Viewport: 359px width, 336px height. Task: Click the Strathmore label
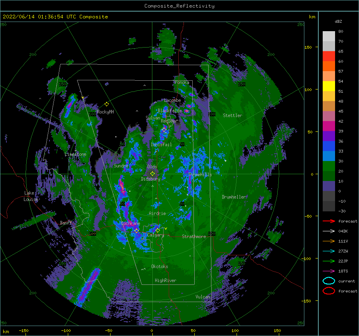click(194, 237)
